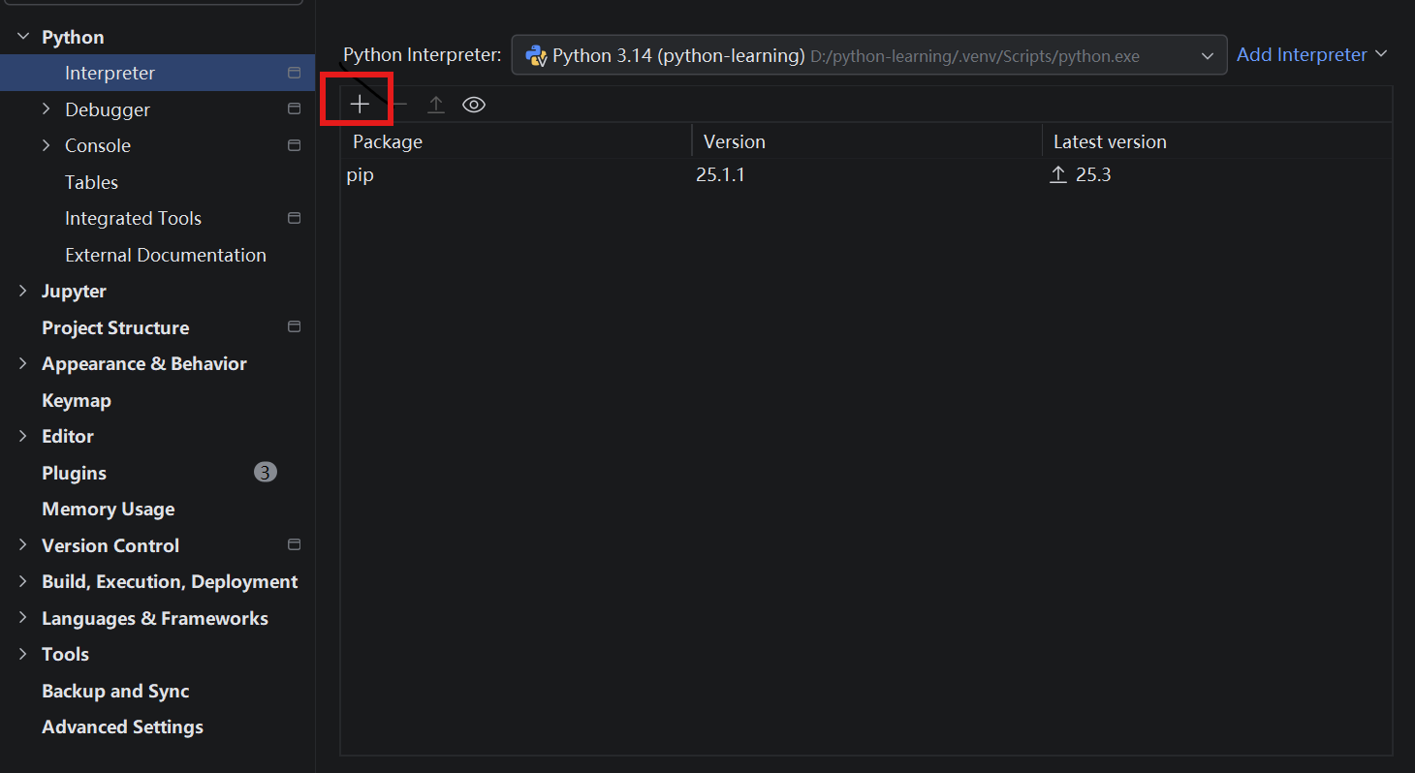Click the minus icon to uninstall package
This screenshot has width=1415, height=773.
coord(399,105)
